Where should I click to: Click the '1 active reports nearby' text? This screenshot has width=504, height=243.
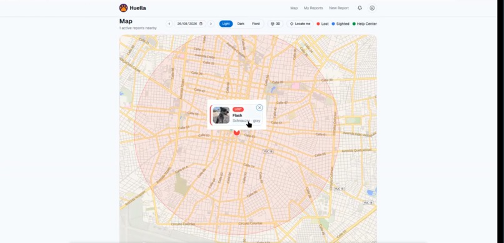click(x=138, y=28)
